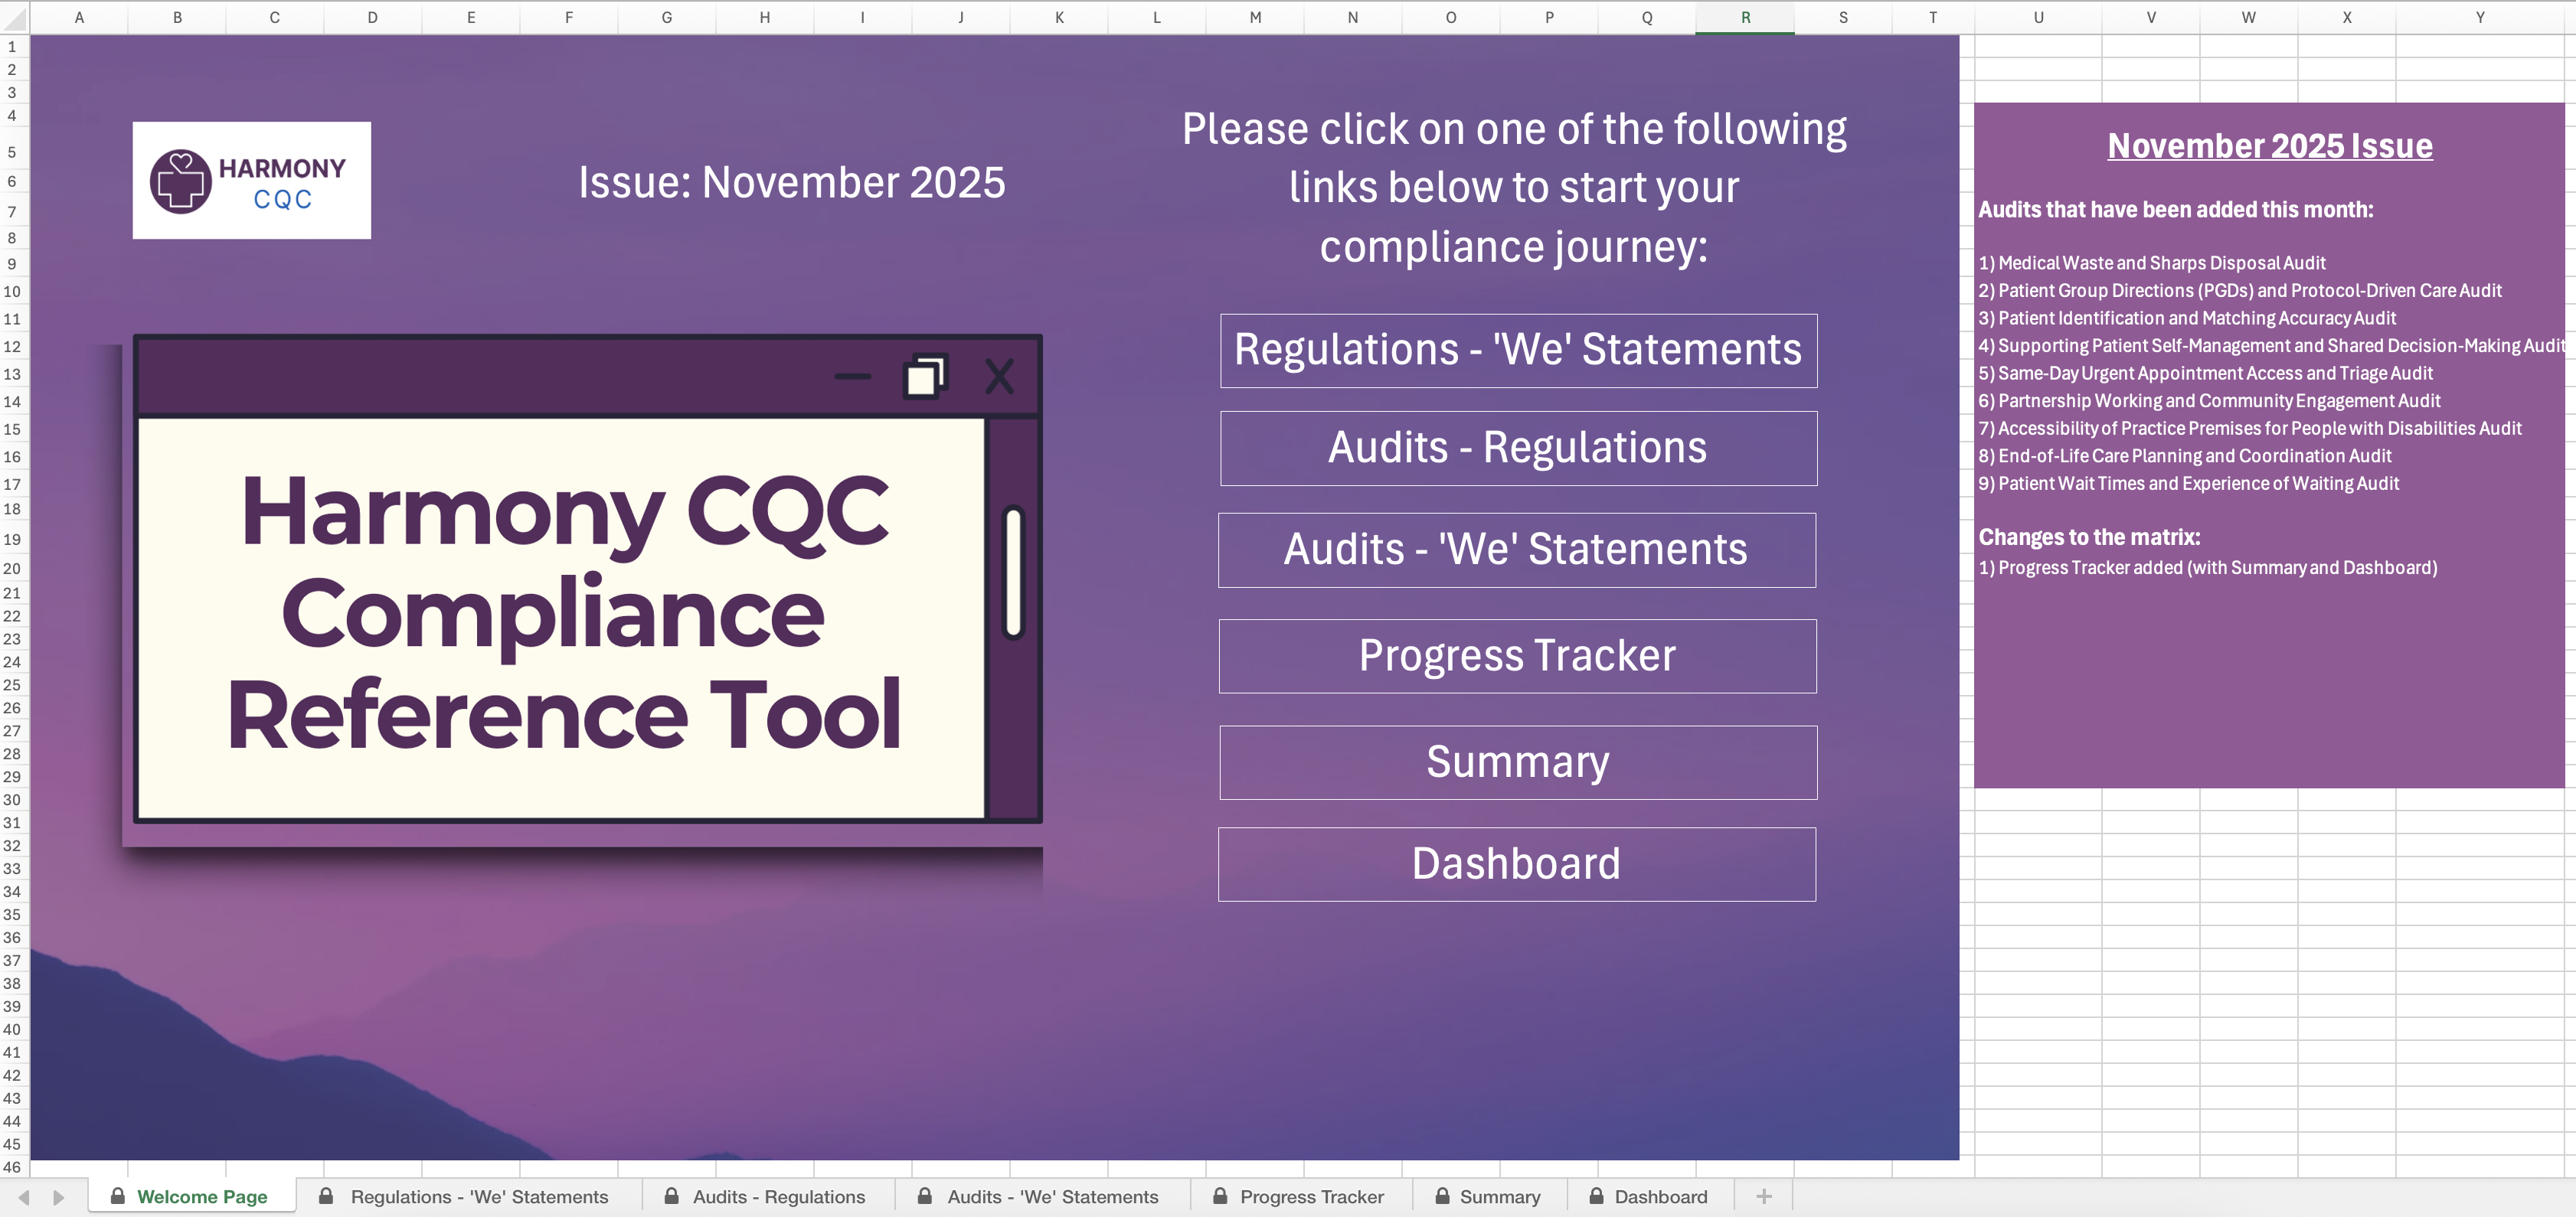Image resolution: width=2576 pixels, height=1217 pixels.
Task: Select the Summary sheet tab
Action: point(1499,1196)
